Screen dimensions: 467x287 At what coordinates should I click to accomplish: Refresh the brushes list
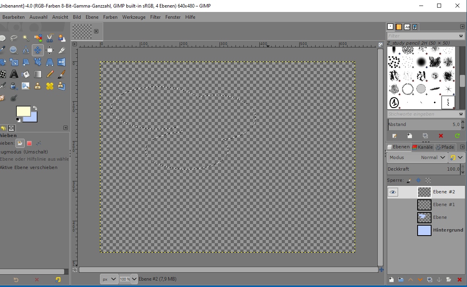(x=457, y=136)
